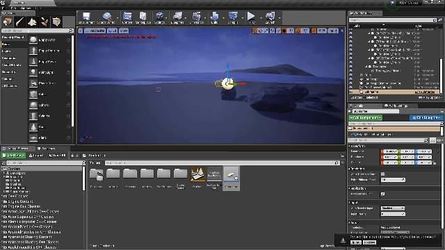This screenshot has height=250, width=445.
Task: Toggle visibility eye of the selected outliner actor
Action: pyautogui.click(x=351, y=92)
